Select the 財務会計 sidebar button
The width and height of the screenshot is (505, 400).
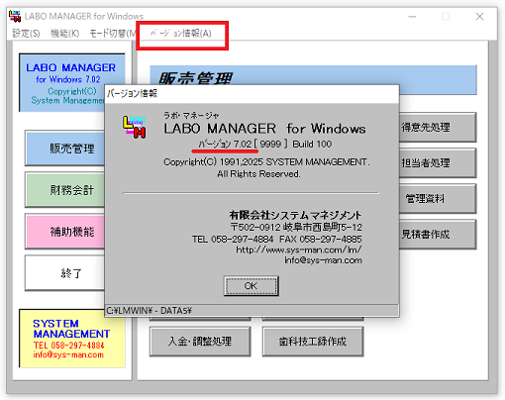click(x=65, y=190)
